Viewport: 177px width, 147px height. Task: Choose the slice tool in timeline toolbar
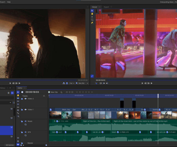click(18, 98)
